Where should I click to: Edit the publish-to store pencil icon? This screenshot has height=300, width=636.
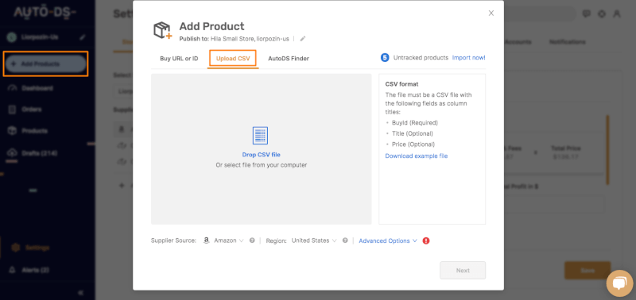[x=303, y=39]
